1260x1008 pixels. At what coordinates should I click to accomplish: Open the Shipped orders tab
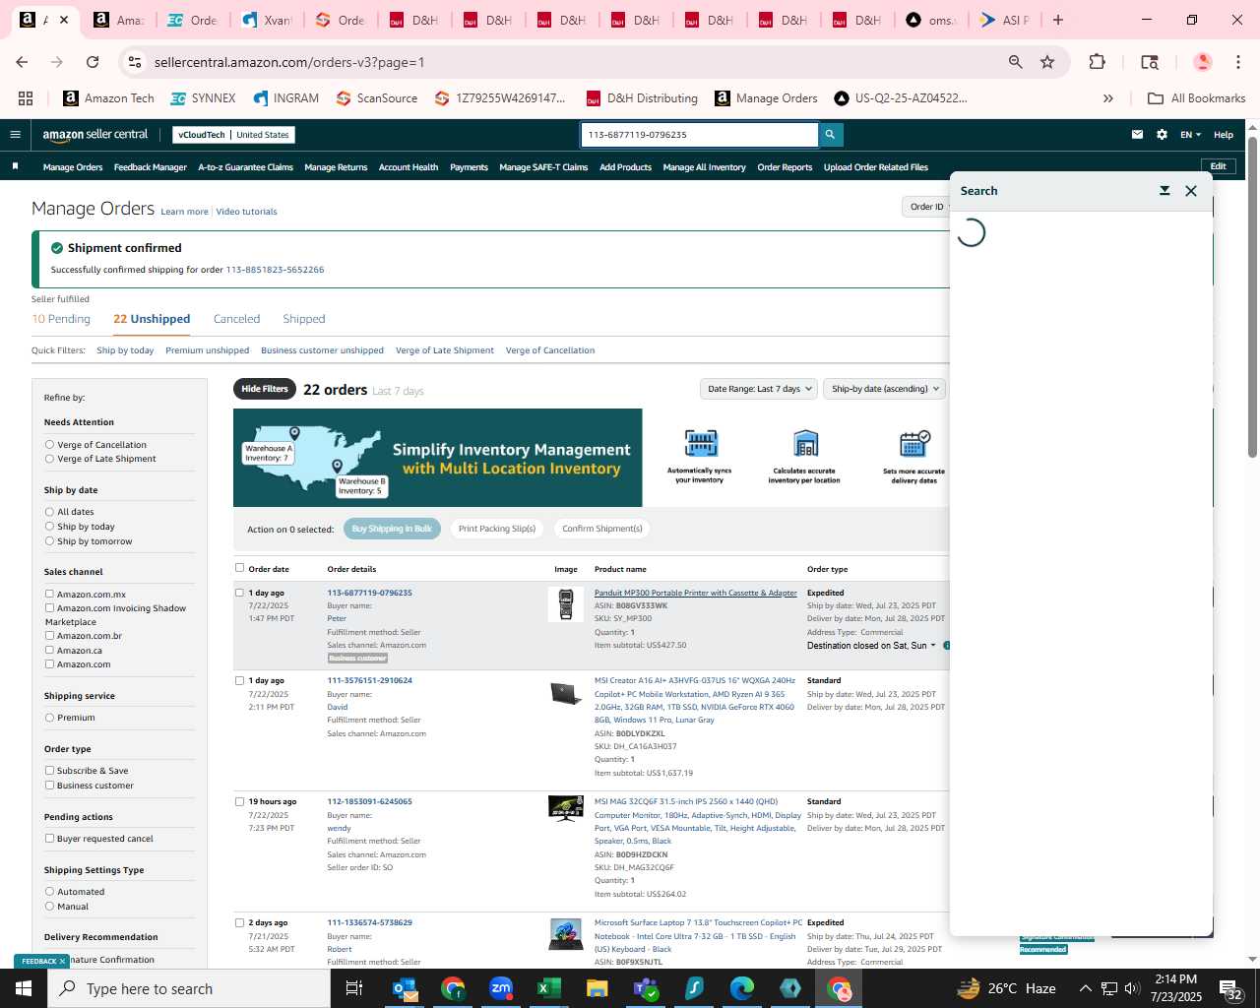304,319
